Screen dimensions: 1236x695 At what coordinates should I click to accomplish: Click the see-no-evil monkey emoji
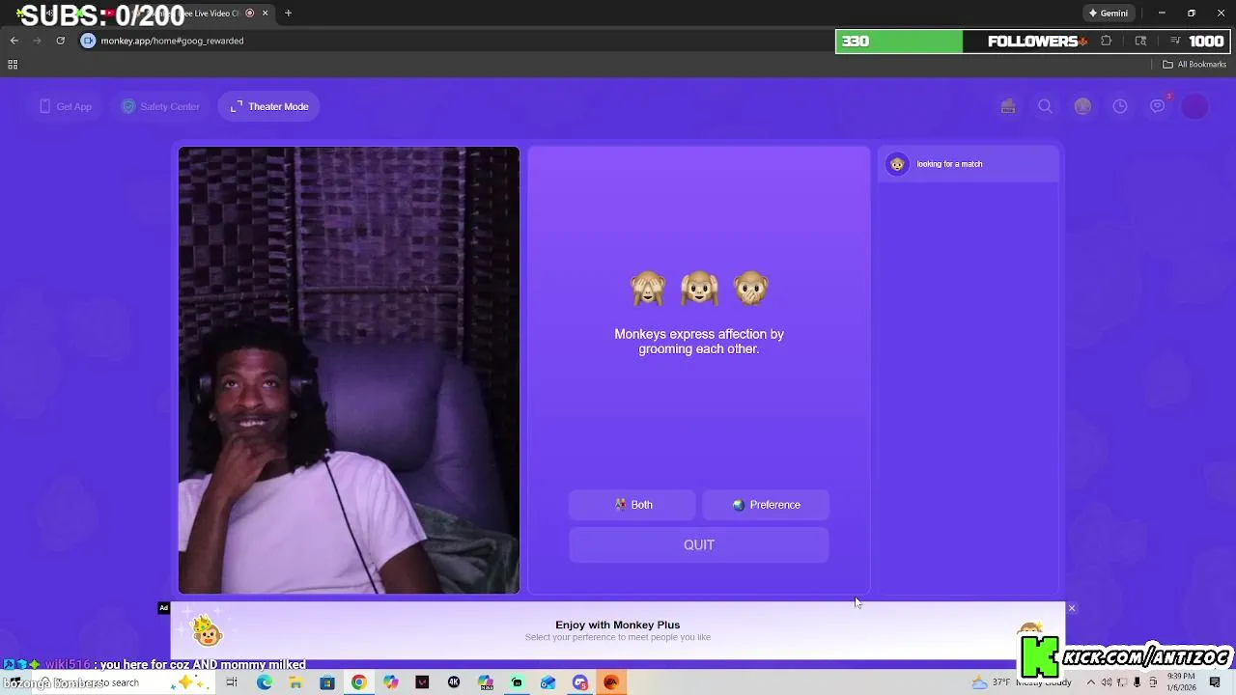[648, 289]
